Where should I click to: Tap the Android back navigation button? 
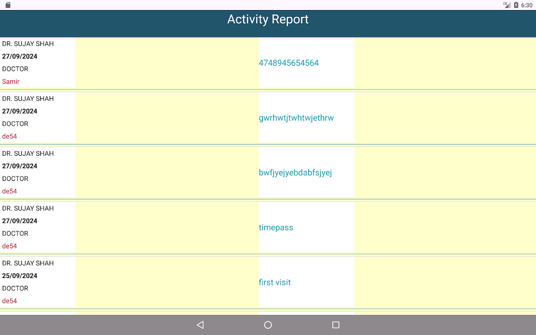coord(200,325)
